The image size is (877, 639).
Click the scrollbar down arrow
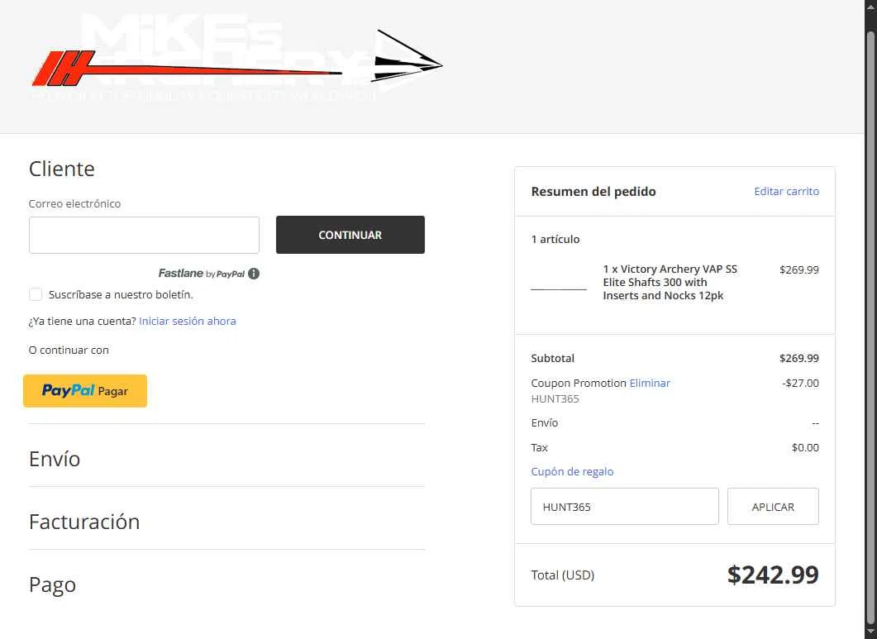click(x=871, y=633)
